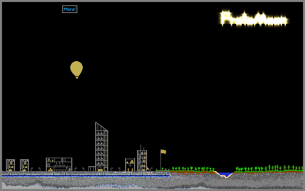Click the small warehouse with yellow crates
The width and height of the screenshot is (305, 191).
[x=130, y=165]
